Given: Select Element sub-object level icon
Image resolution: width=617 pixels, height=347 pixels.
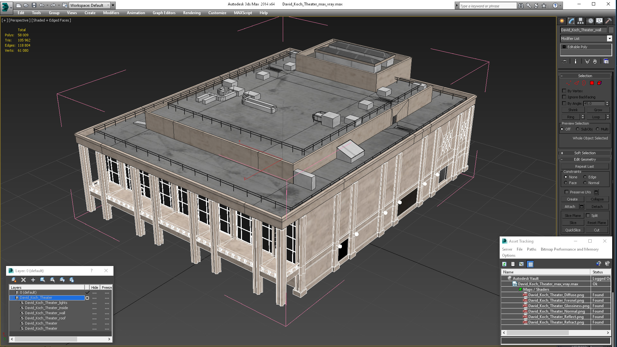Looking at the screenshot, I should [x=599, y=83].
